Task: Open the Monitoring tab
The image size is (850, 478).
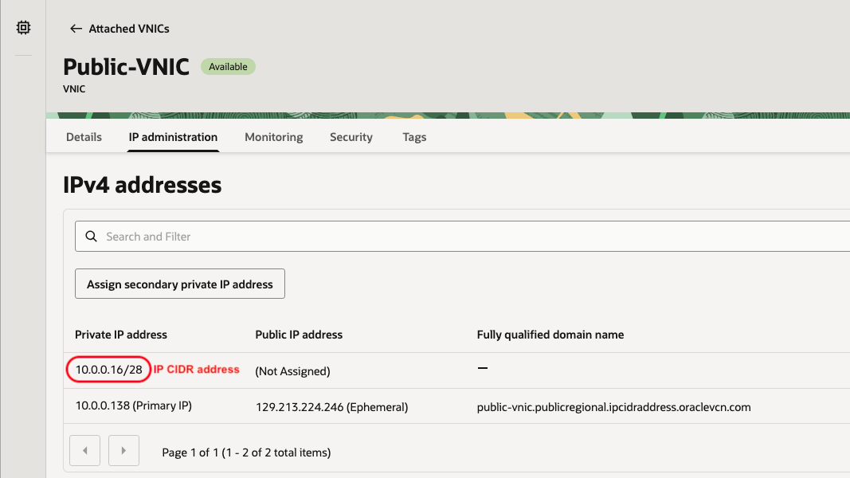Action: (x=273, y=137)
